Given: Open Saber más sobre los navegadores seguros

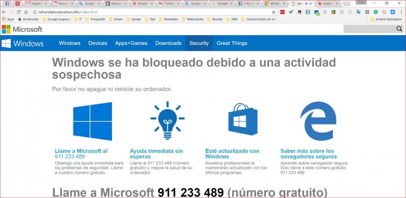Looking at the screenshot, I should click(x=309, y=154).
